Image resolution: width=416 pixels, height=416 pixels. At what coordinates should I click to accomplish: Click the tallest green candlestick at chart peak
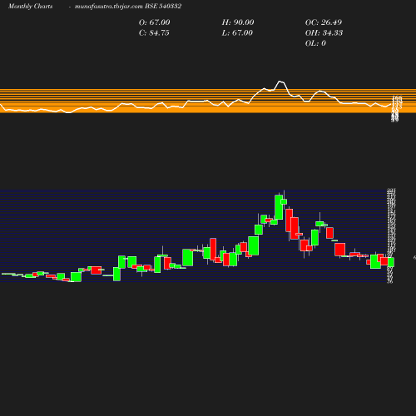[x=279, y=207]
